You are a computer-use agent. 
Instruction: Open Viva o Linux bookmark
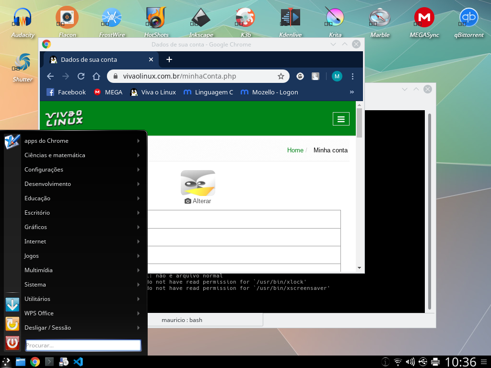[x=153, y=92]
